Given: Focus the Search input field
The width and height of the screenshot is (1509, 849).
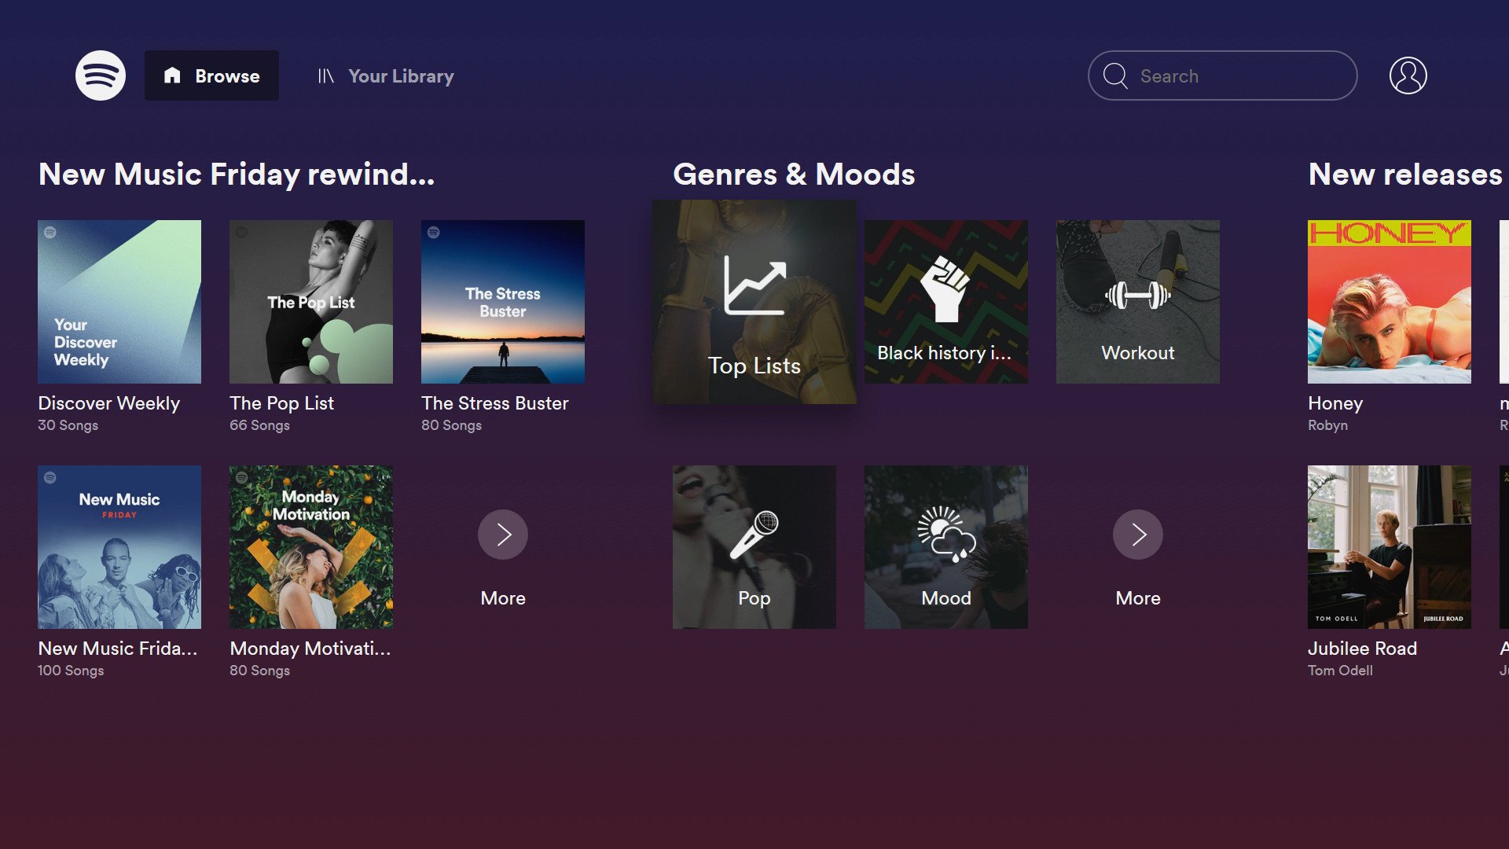Looking at the screenshot, I should click(x=1222, y=75).
